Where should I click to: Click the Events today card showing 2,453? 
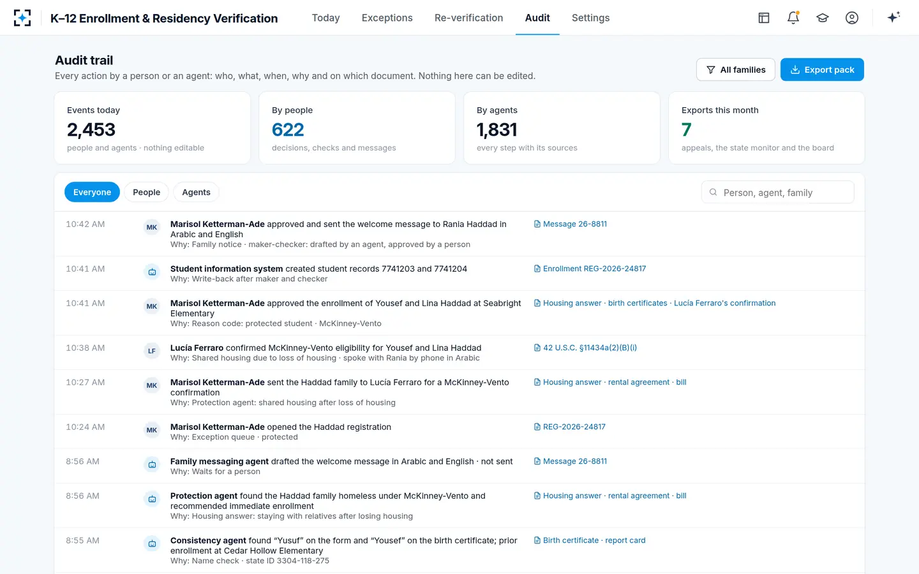coord(153,128)
